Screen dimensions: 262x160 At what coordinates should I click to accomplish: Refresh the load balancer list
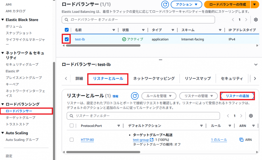pyautogui.click(x=165, y=5)
